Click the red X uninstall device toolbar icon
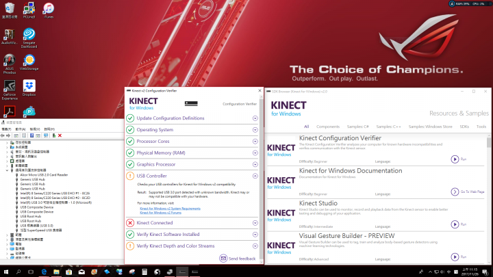The height and width of the screenshot is (277, 493). pos(60,135)
